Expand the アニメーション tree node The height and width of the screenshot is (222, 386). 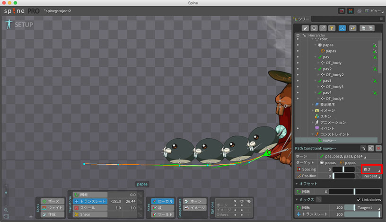click(313, 122)
